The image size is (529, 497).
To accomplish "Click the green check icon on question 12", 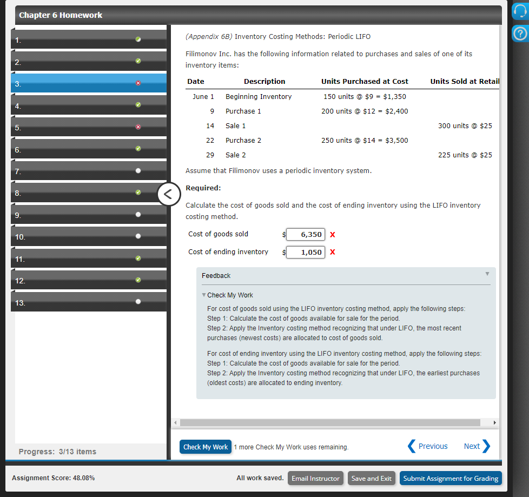I will (138, 280).
